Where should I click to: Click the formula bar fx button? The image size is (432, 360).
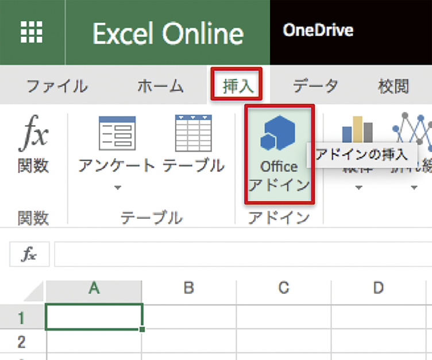[29, 254]
